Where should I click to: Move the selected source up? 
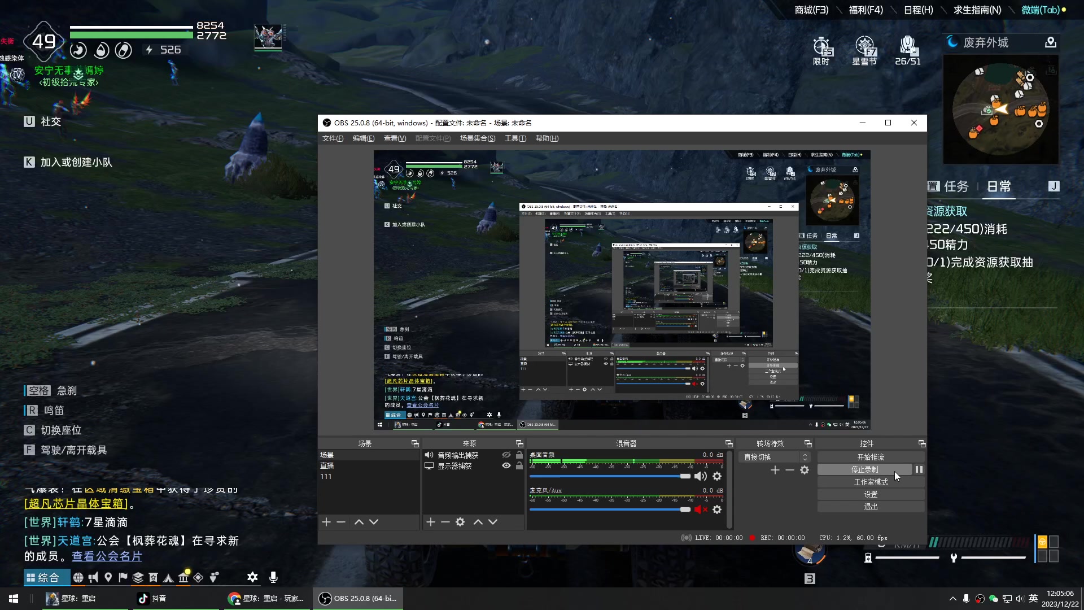coord(478,522)
